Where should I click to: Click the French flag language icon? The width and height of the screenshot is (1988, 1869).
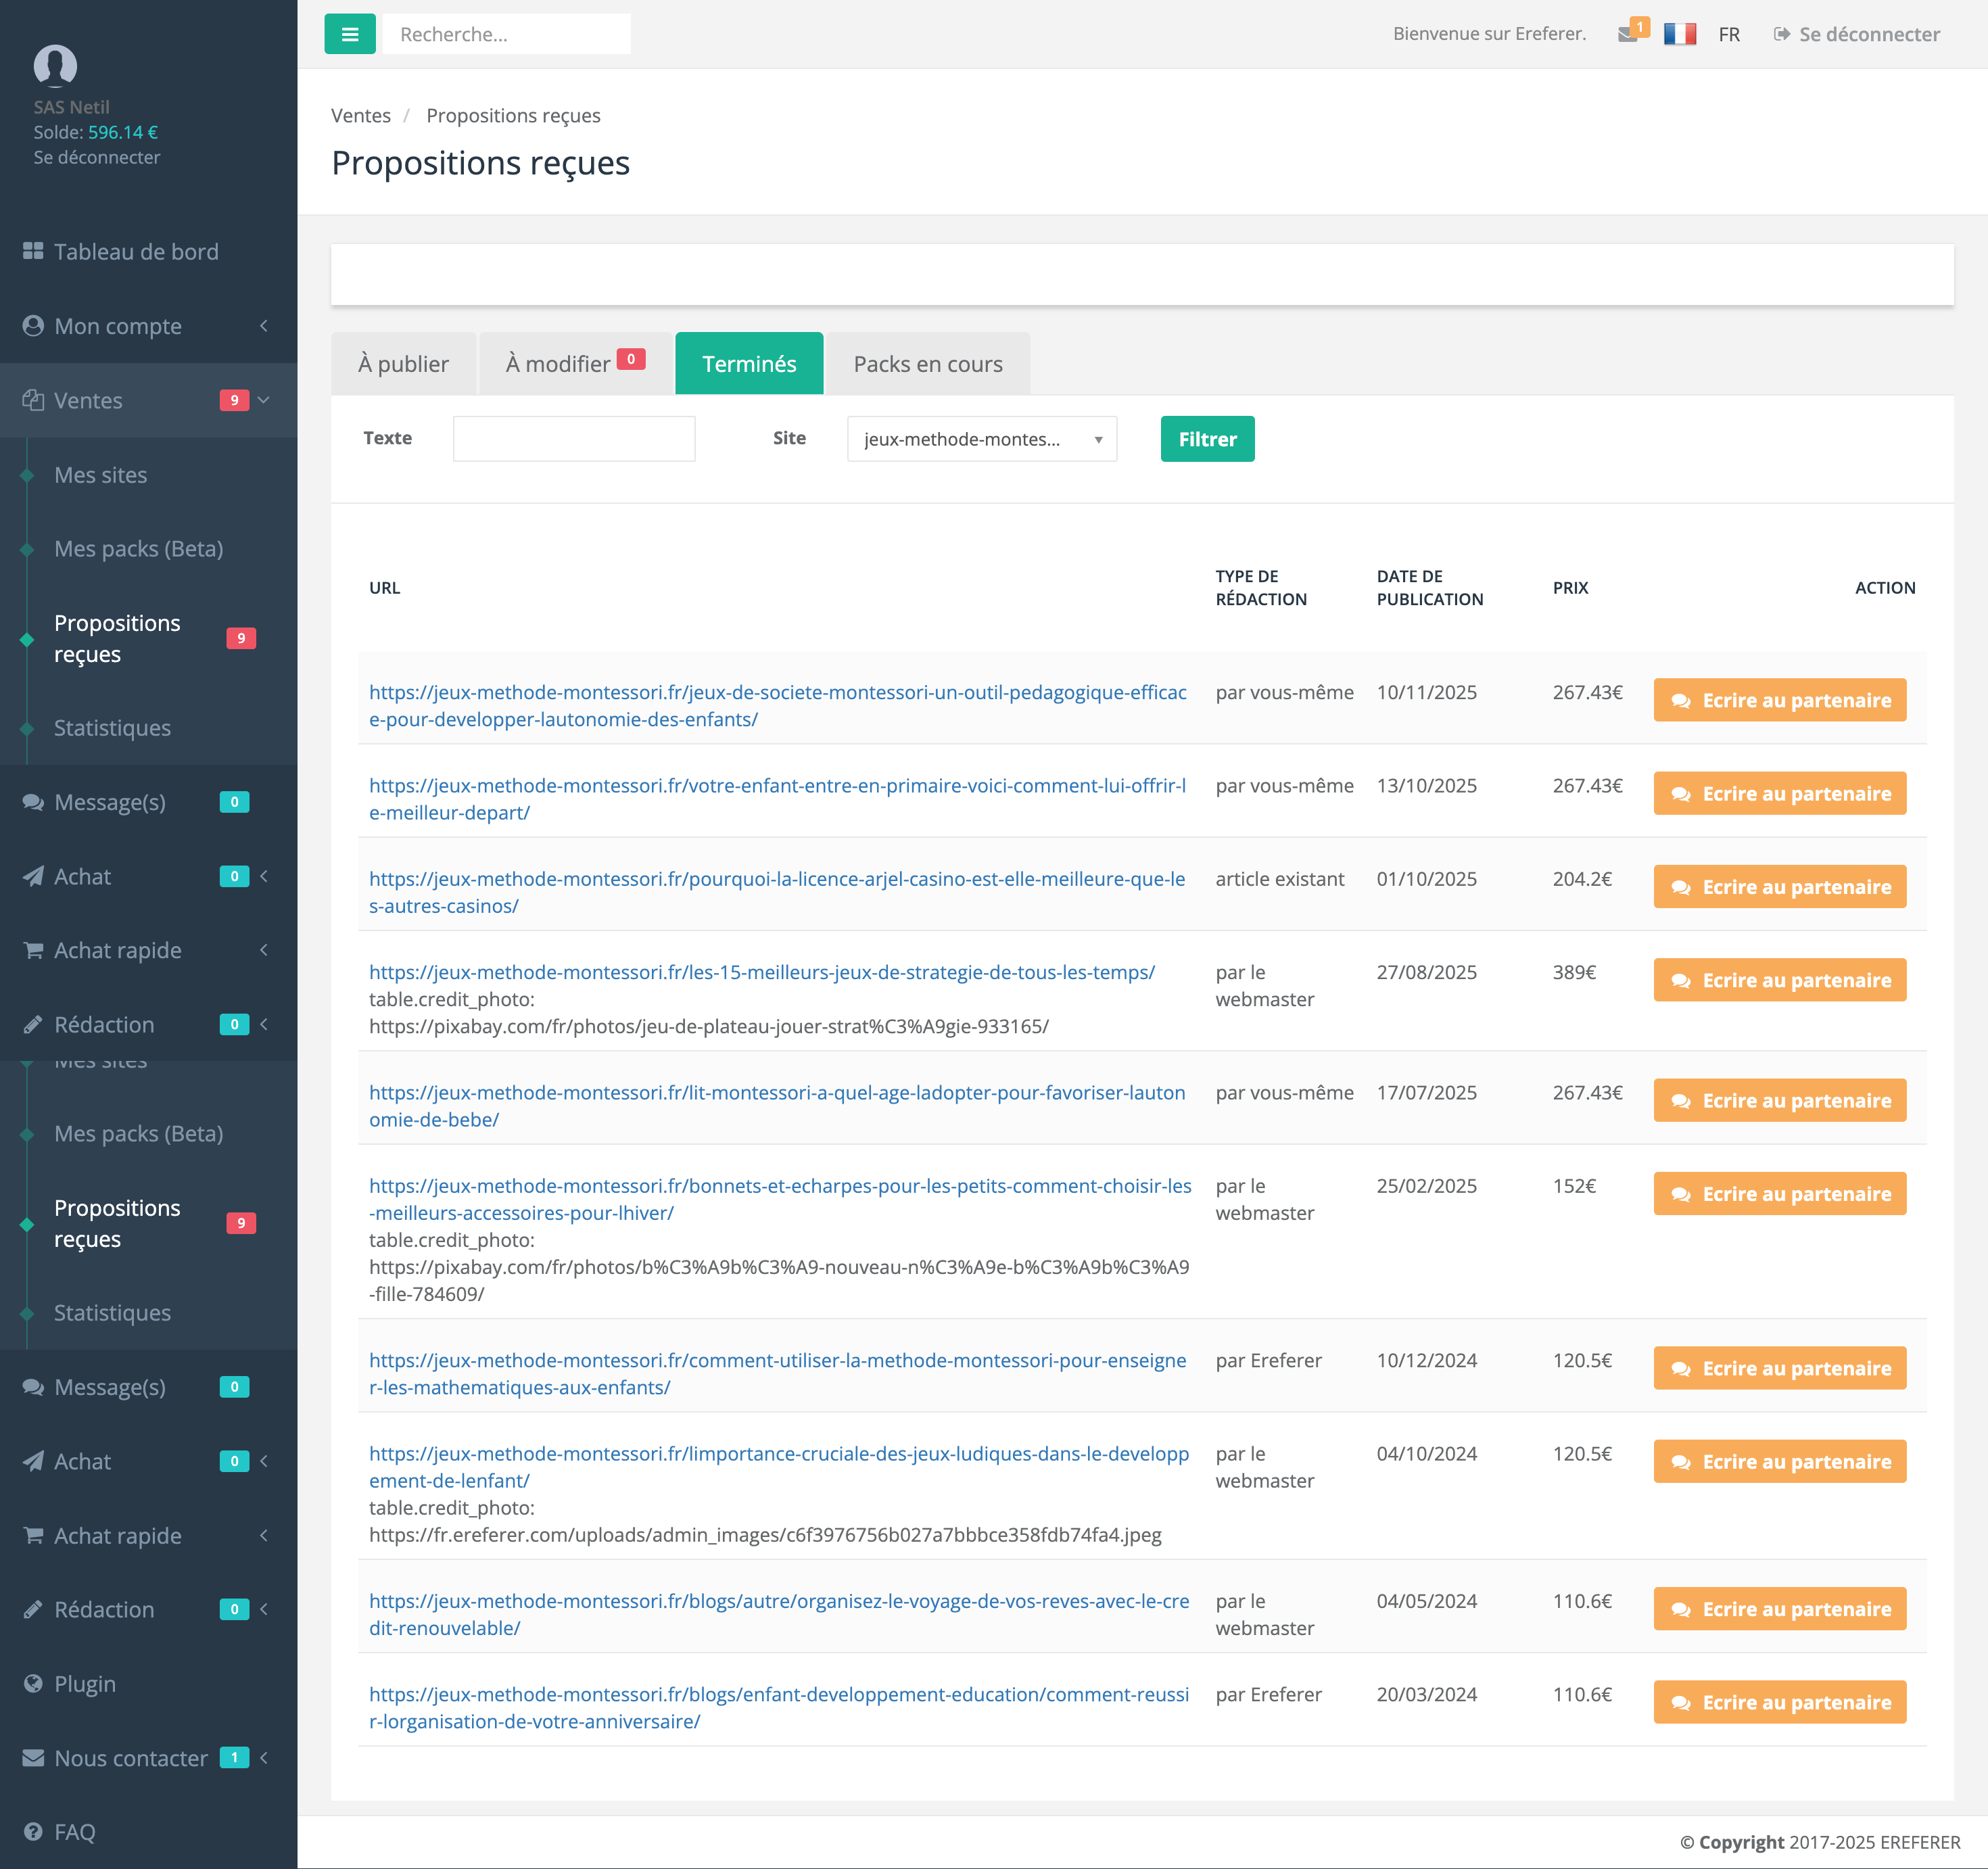[x=1679, y=34]
